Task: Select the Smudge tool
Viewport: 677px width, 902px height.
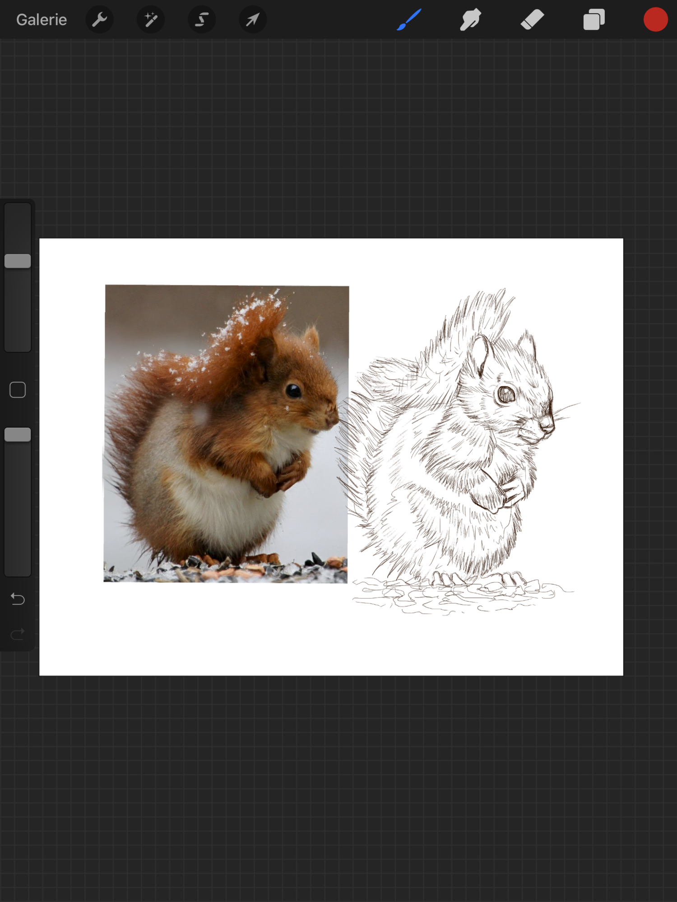Action: coord(470,20)
